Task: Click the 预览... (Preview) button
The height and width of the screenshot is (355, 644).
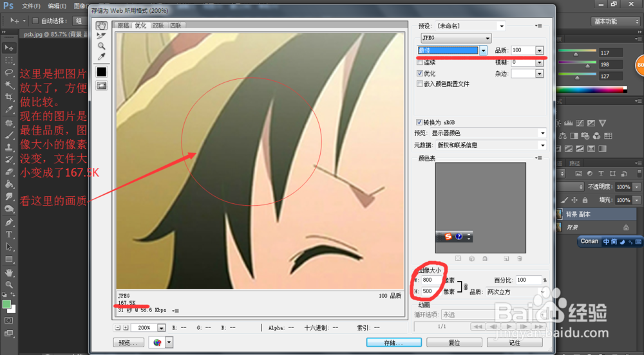Action: tap(129, 343)
